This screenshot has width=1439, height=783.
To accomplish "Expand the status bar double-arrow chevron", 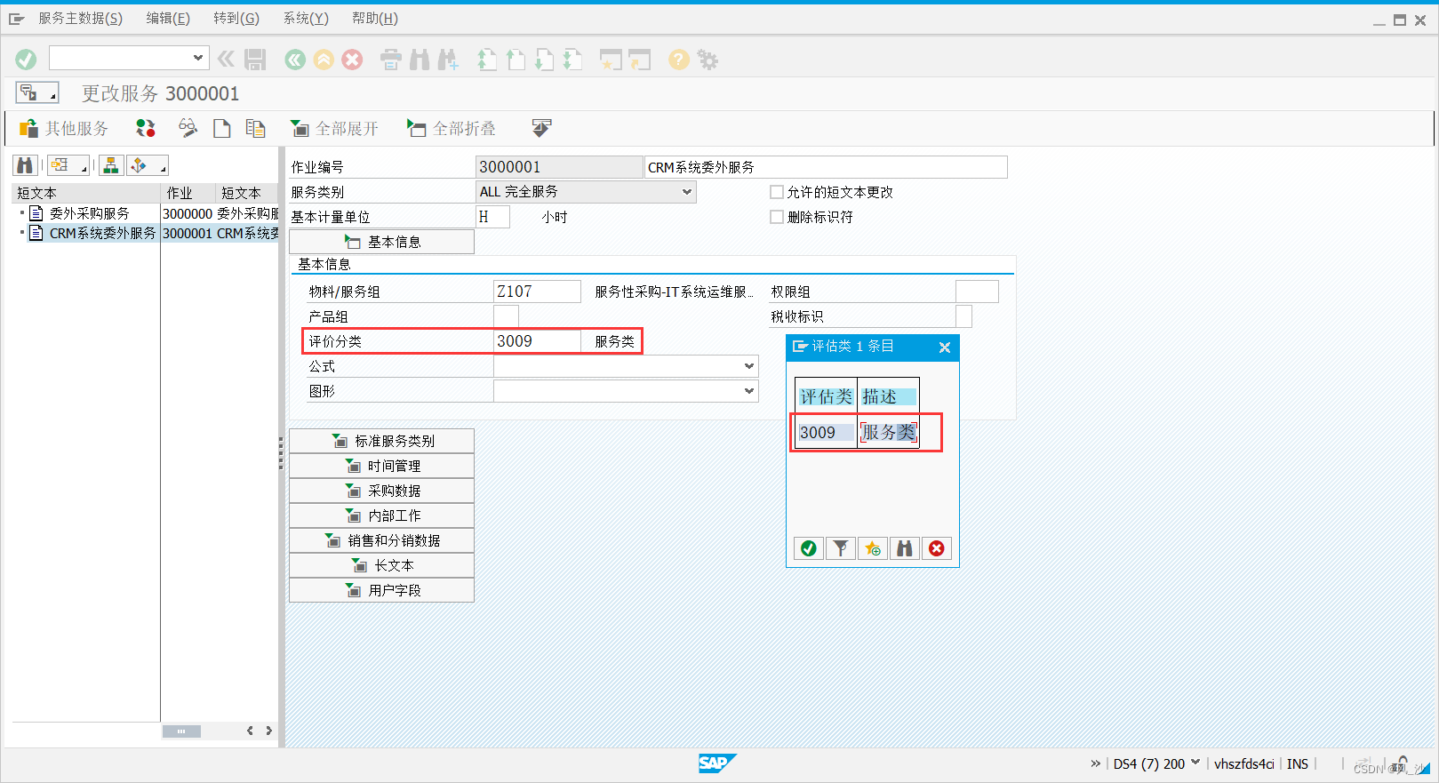I will pos(1096,763).
